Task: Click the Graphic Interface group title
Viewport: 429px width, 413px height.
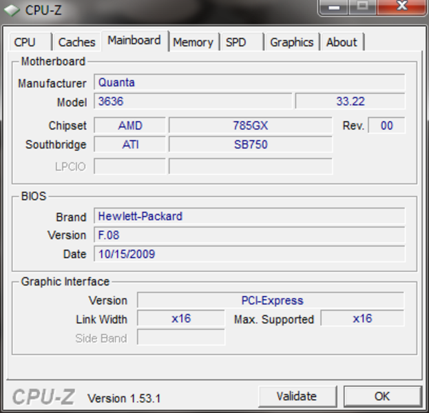Action: [65, 282]
